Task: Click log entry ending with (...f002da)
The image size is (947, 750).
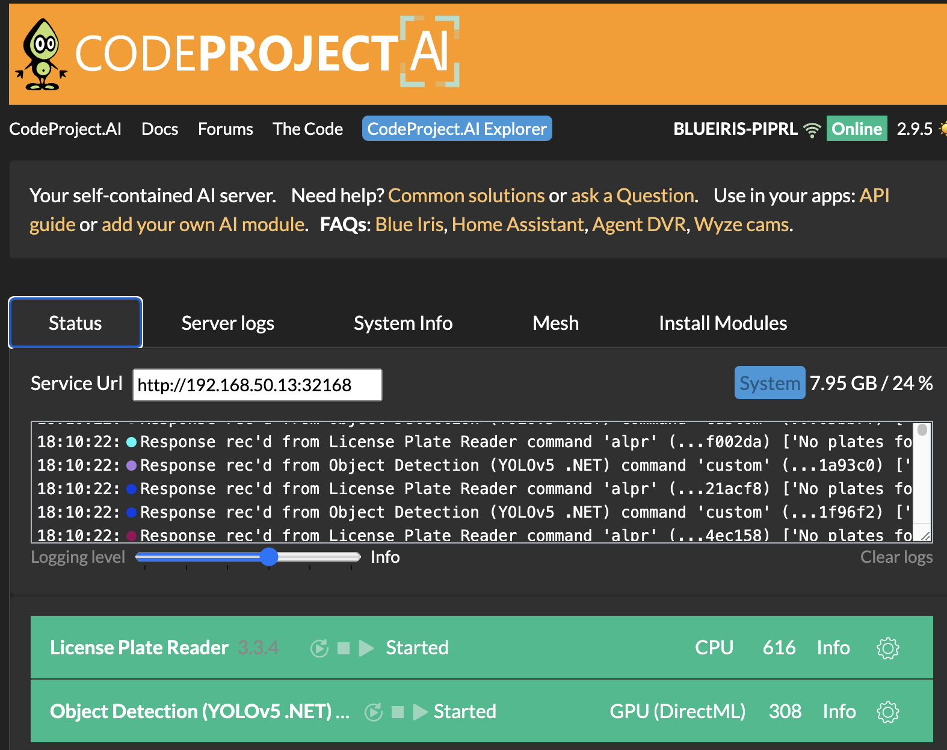Action: click(474, 442)
